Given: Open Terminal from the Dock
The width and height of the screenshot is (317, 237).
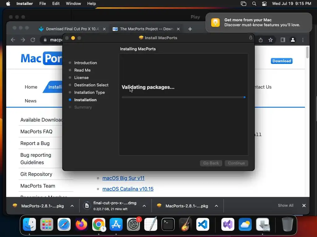Looking at the screenshot, I should click(168, 224).
